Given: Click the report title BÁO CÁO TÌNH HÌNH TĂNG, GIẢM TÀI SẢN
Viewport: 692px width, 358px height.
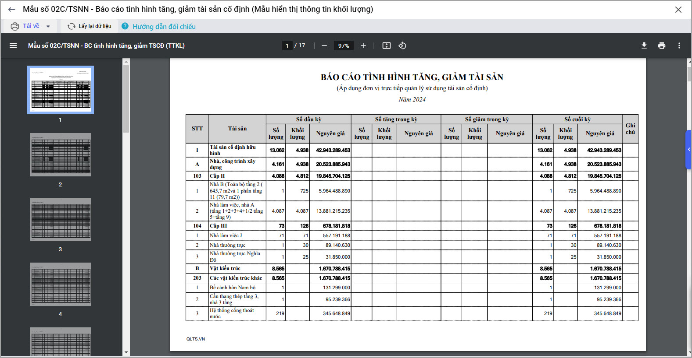Looking at the screenshot, I should 412,77.
